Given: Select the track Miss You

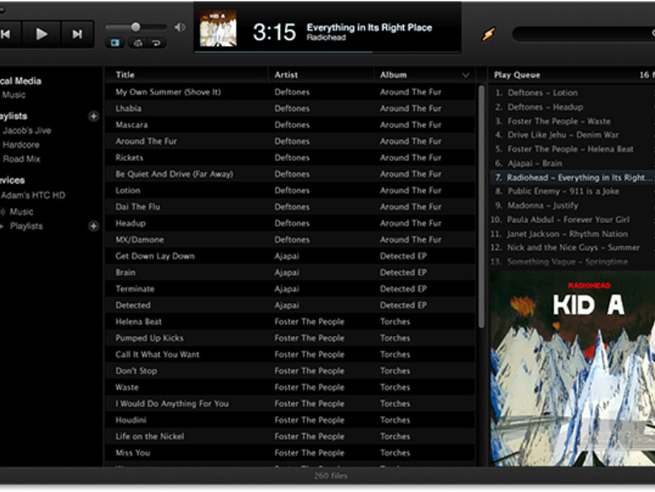Looking at the screenshot, I should point(133,453).
